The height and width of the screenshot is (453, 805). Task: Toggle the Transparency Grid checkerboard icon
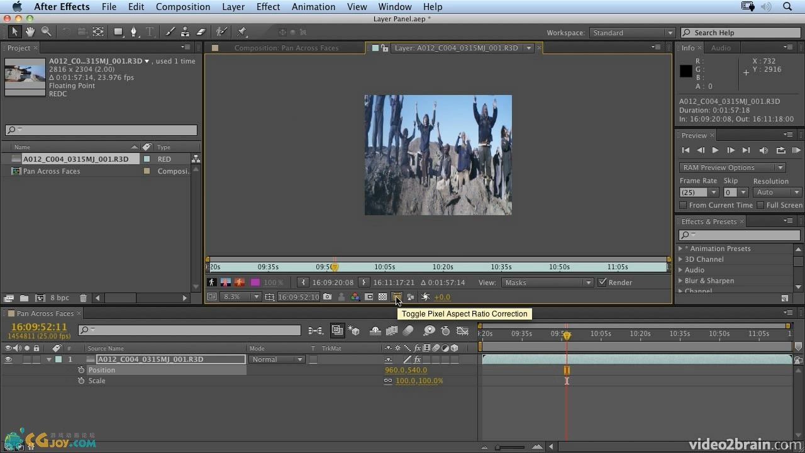(x=382, y=297)
